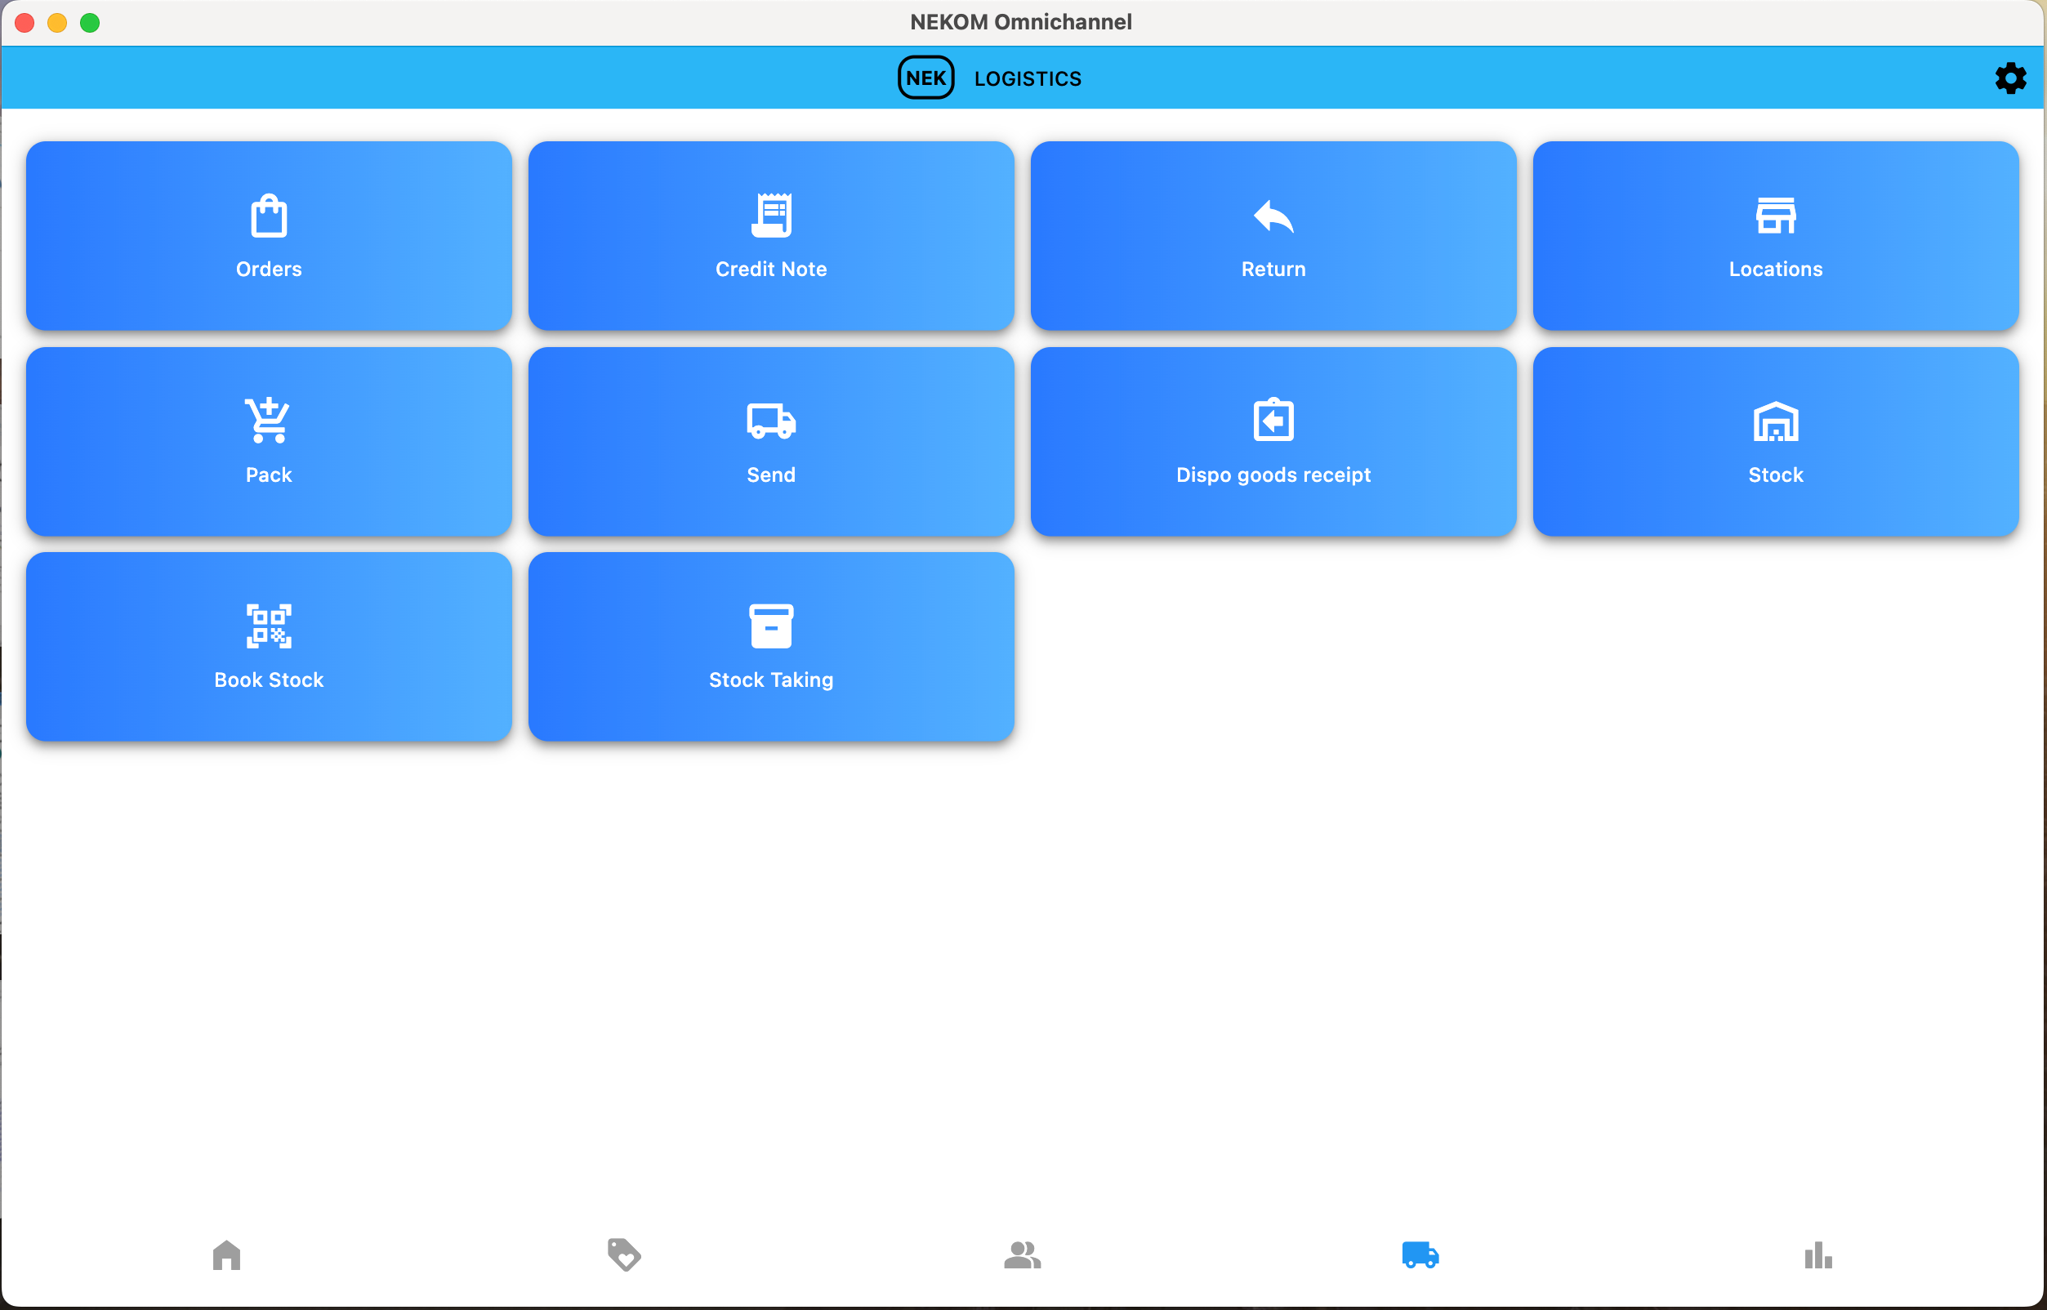Select the logistics truck tab
Image resolution: width=2047 pixels, height=1310 pixels.
[1420, 1254]
